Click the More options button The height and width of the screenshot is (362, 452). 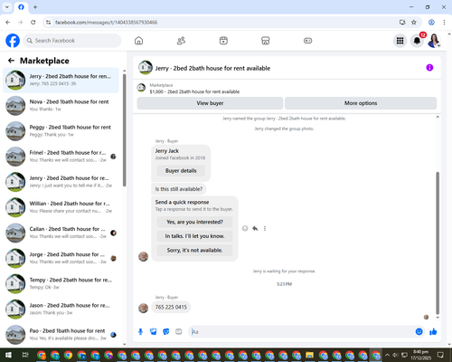[361, 103]
